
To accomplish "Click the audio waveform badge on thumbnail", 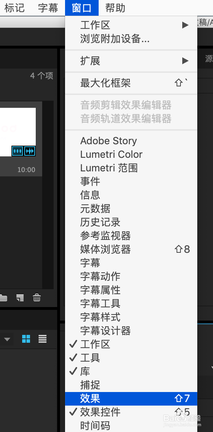I will 30,151.
